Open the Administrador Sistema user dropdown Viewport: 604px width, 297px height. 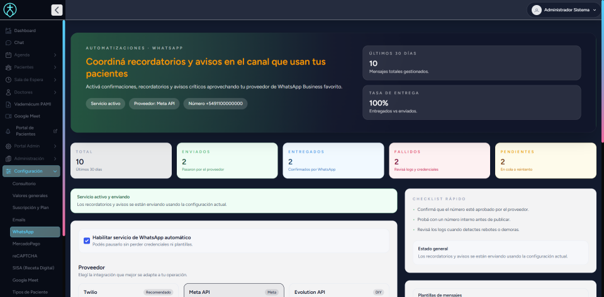pos(564,10)
